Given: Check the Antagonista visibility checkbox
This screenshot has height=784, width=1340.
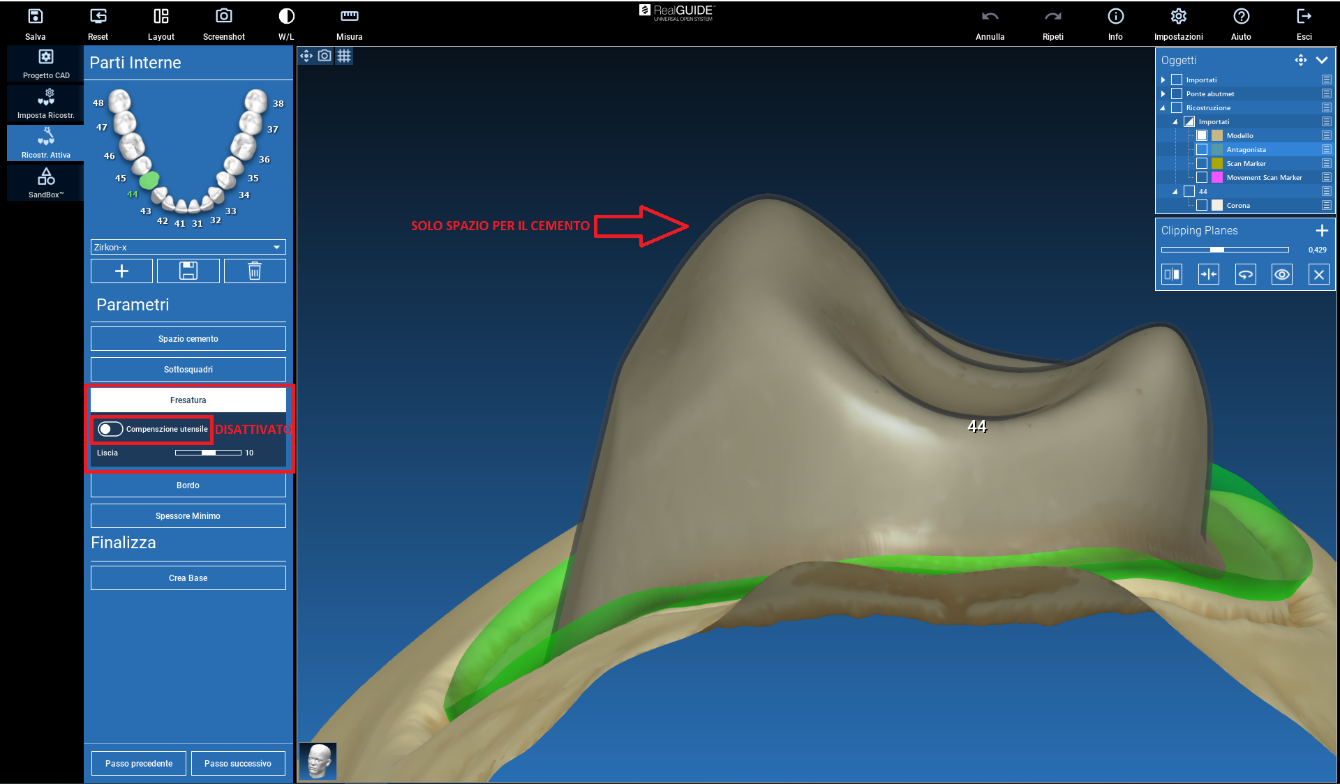Looking at the screenshot, I should tap(1202, 149).
